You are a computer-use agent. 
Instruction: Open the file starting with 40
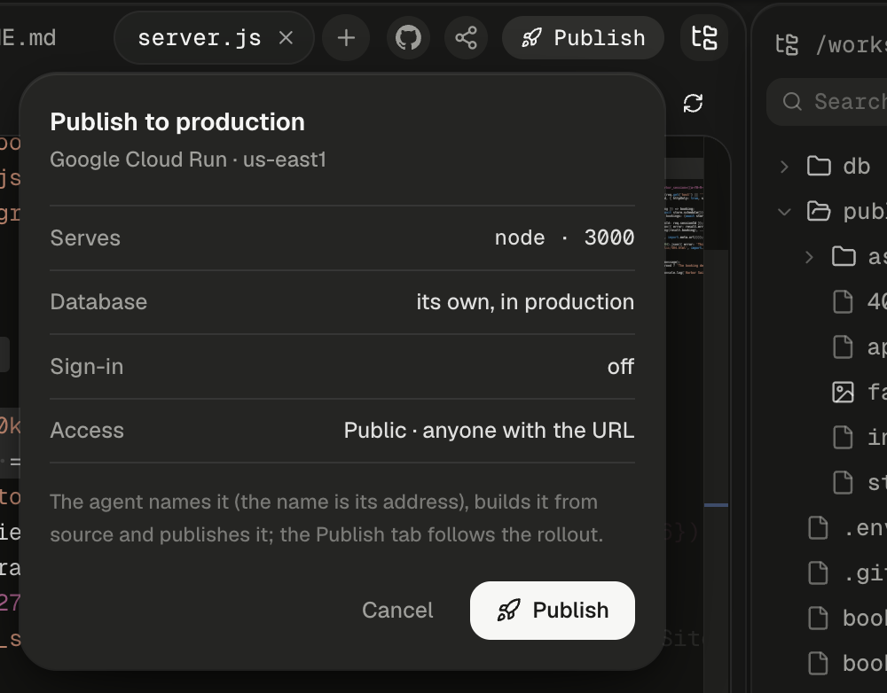[860, 301]
